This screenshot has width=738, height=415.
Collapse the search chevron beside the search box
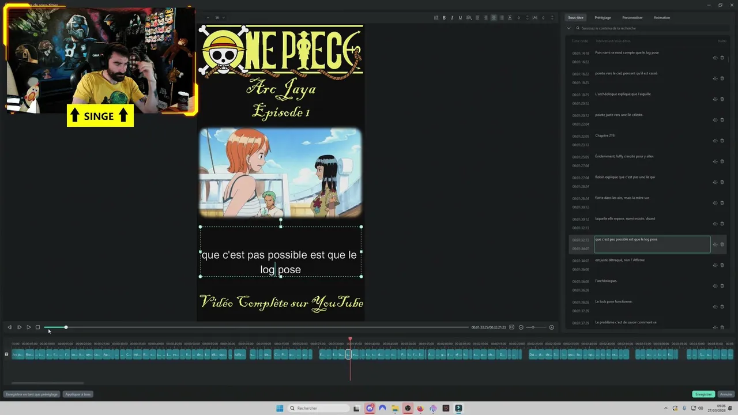coord(569,28)
